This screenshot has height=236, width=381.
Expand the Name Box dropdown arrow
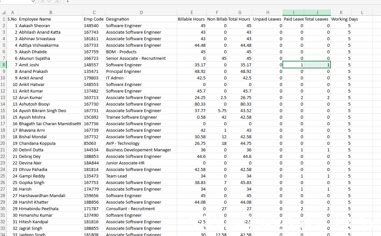pos(33,2)
